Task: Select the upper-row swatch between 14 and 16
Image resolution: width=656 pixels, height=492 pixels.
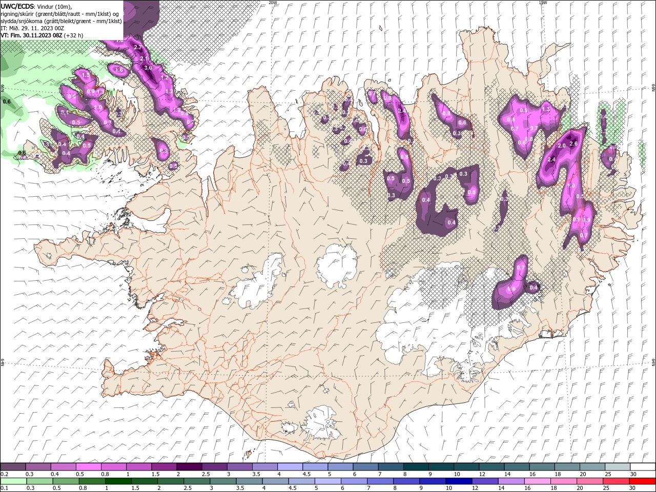Action: click(517, 467)
